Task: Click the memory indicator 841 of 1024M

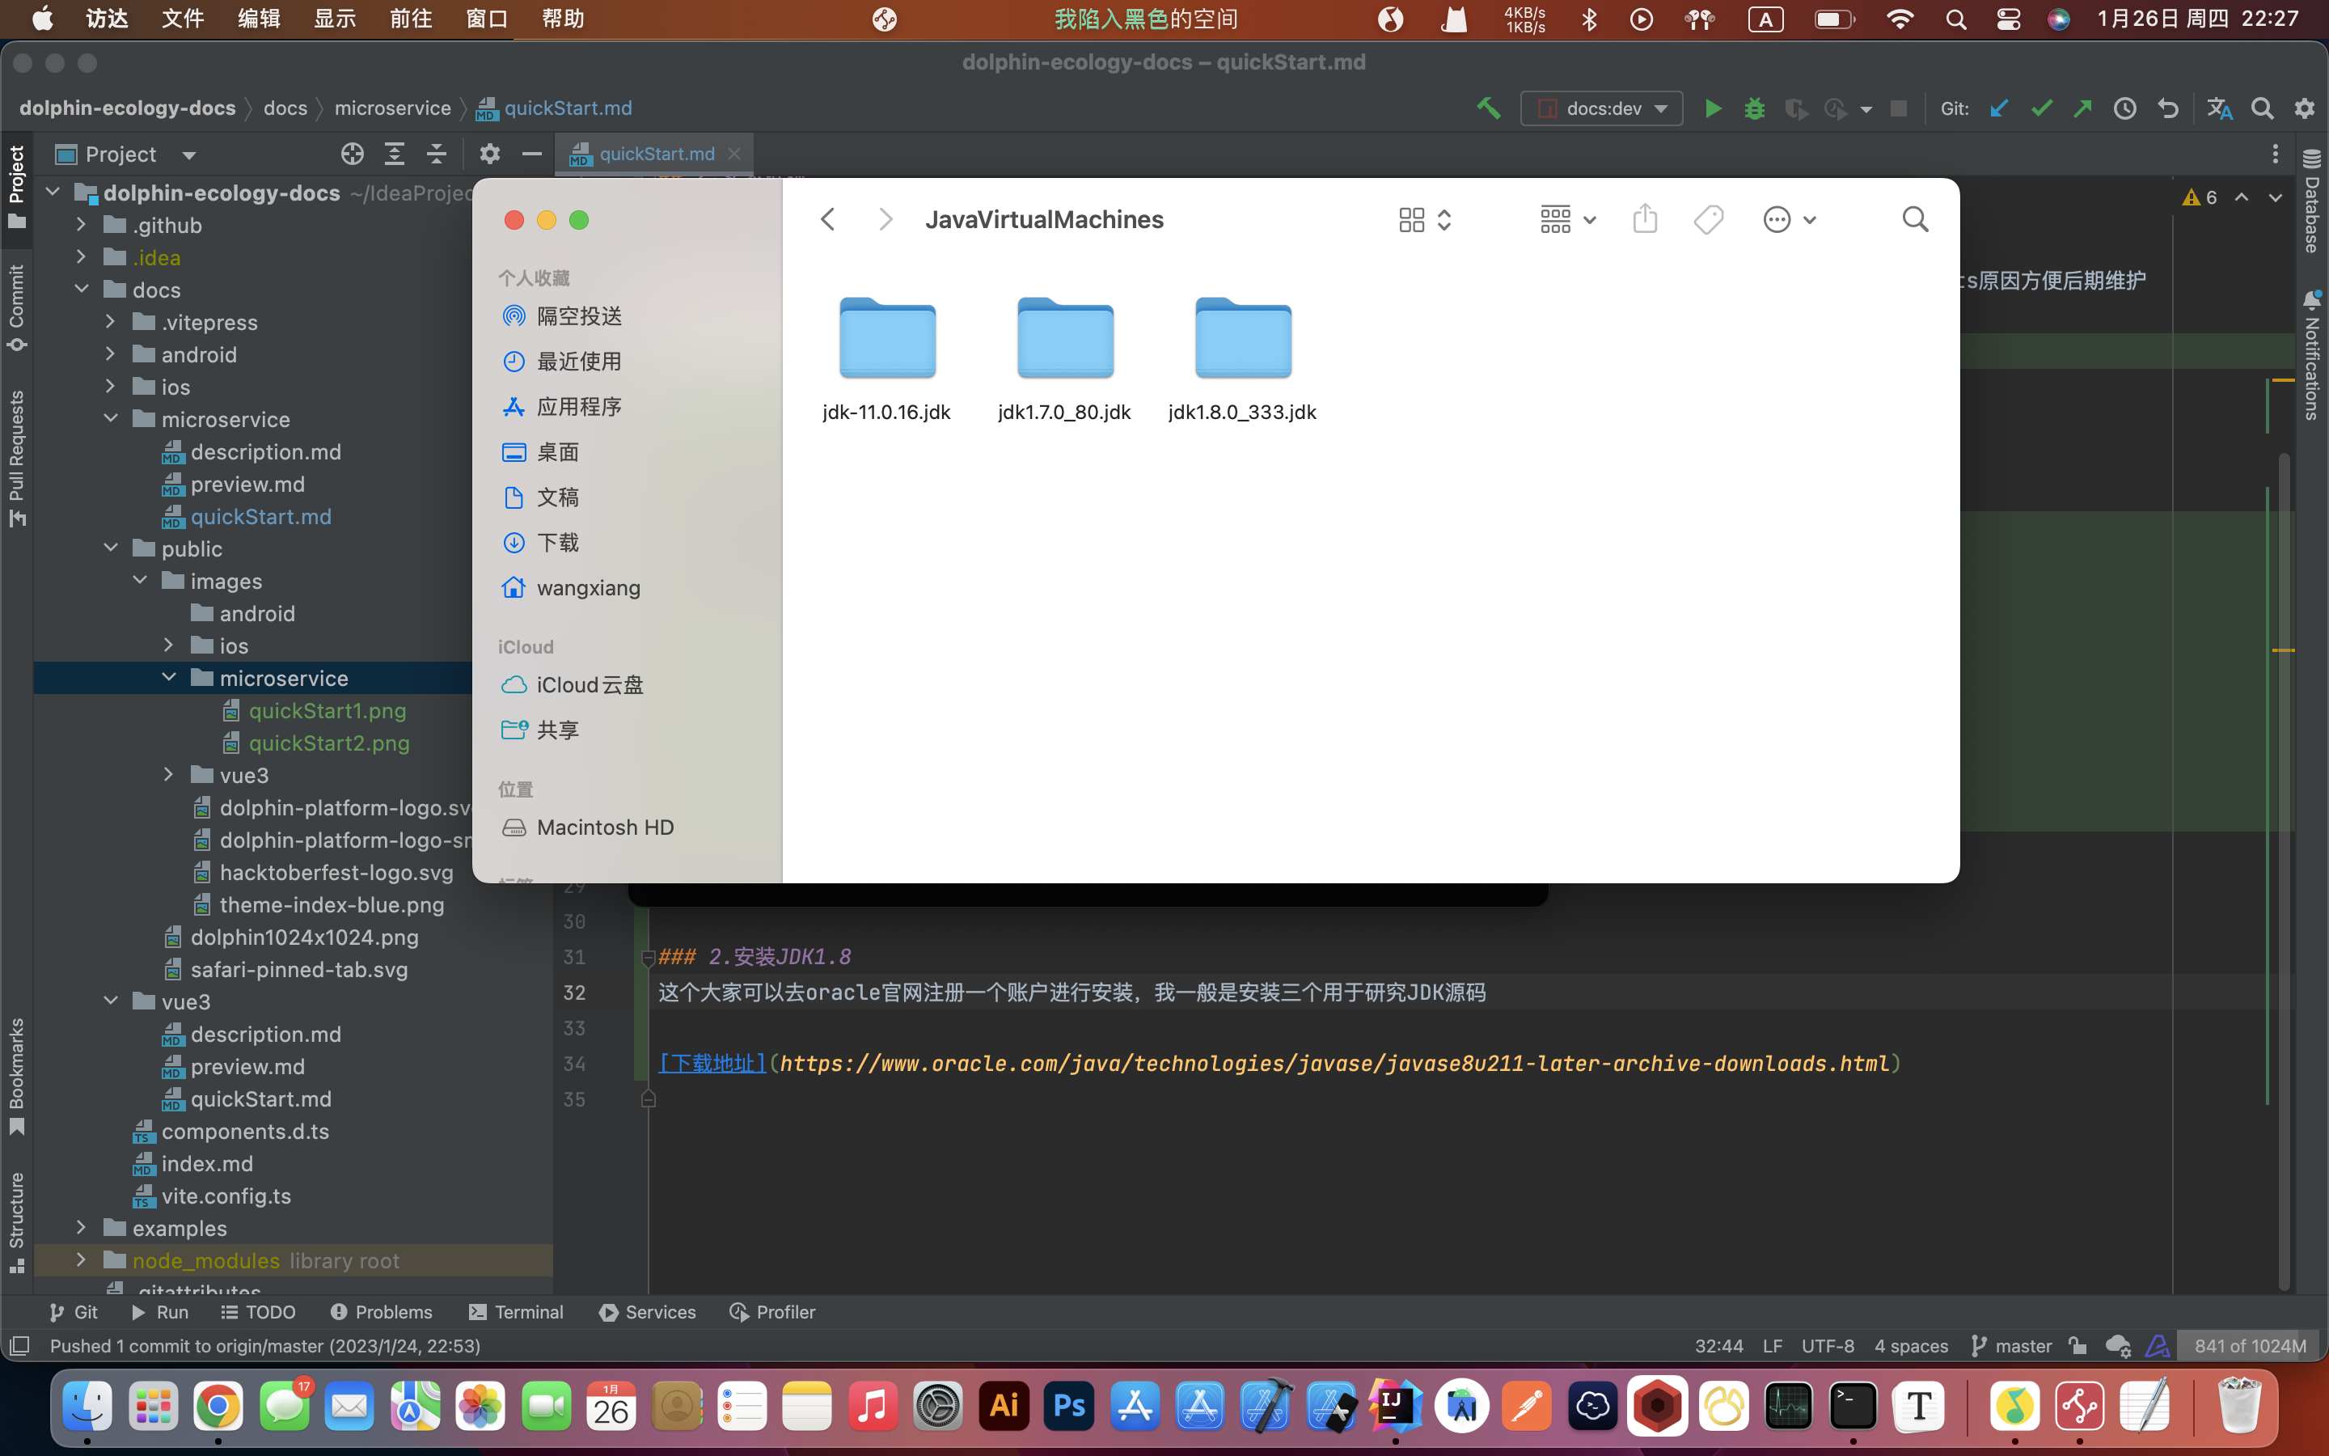Action: 2249,1345
